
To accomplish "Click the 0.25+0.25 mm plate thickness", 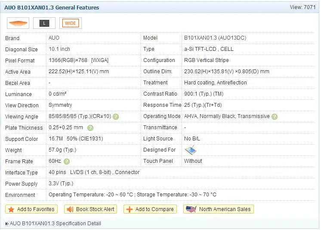I will point(66,127).
